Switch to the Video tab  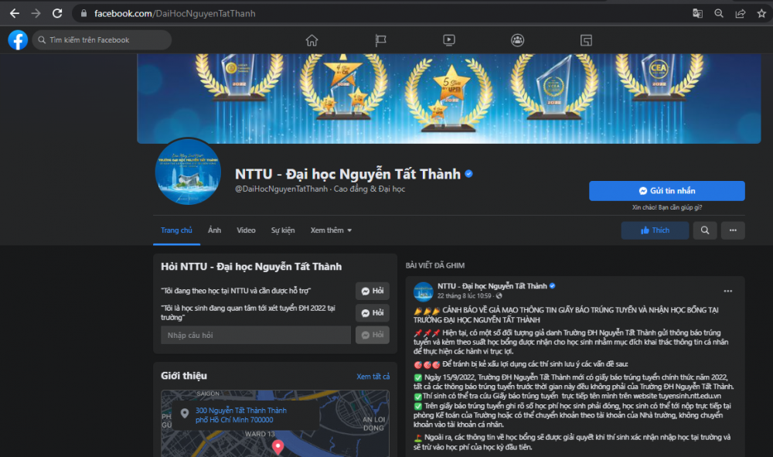point(246,230)
